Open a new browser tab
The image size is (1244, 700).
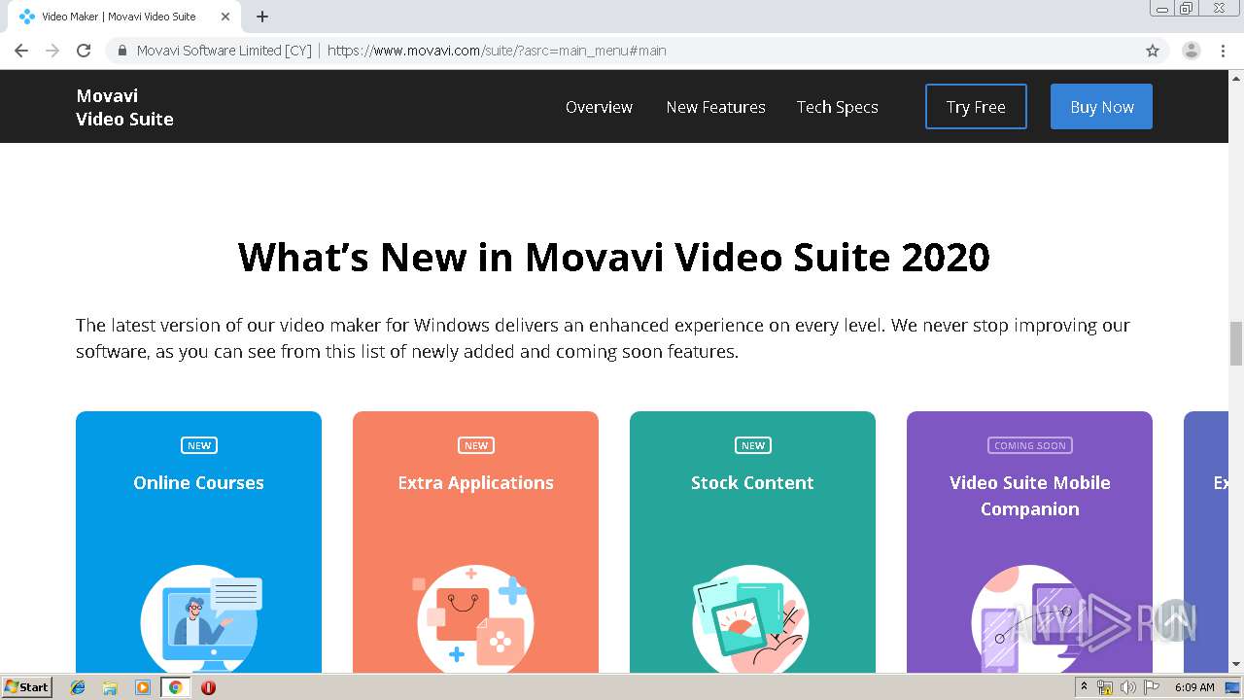point(262,17)
